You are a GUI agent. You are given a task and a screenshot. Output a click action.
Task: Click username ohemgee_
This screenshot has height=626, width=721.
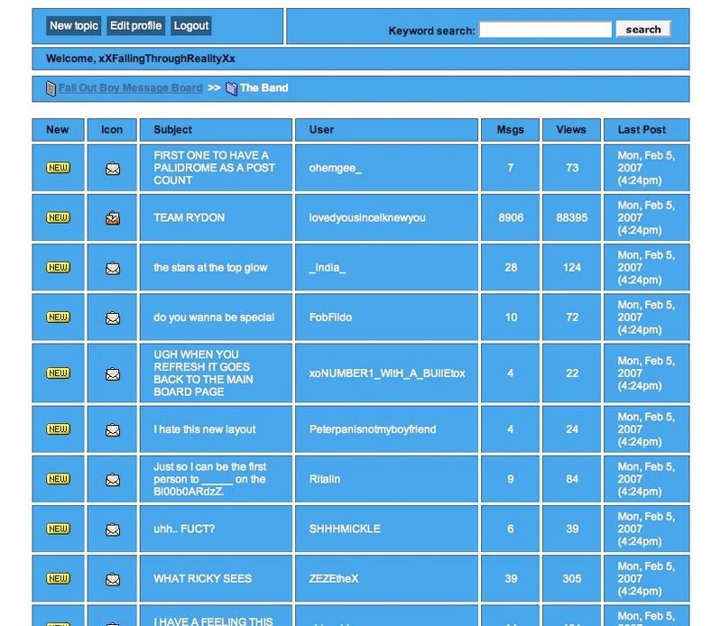click(x=335, y=168)
